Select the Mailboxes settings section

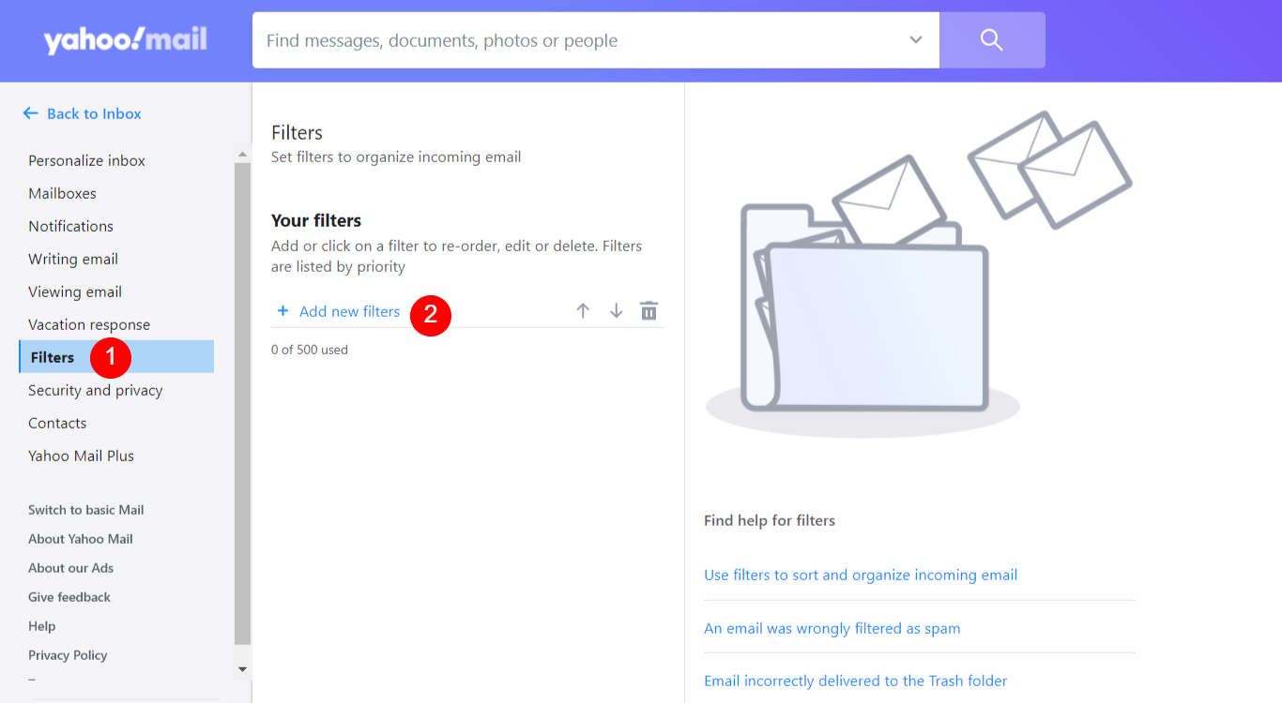pyautogui.click(x=62, y=193)
